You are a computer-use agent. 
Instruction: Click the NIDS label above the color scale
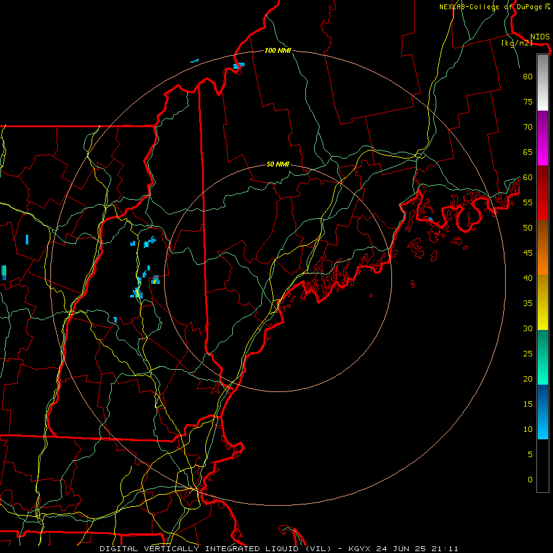(x=539, y=36)
